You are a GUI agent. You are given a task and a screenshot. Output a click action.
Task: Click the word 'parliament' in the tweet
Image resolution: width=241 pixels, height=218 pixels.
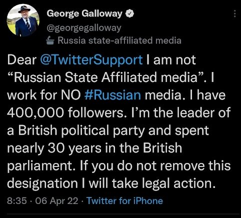[x=39, y=166]
